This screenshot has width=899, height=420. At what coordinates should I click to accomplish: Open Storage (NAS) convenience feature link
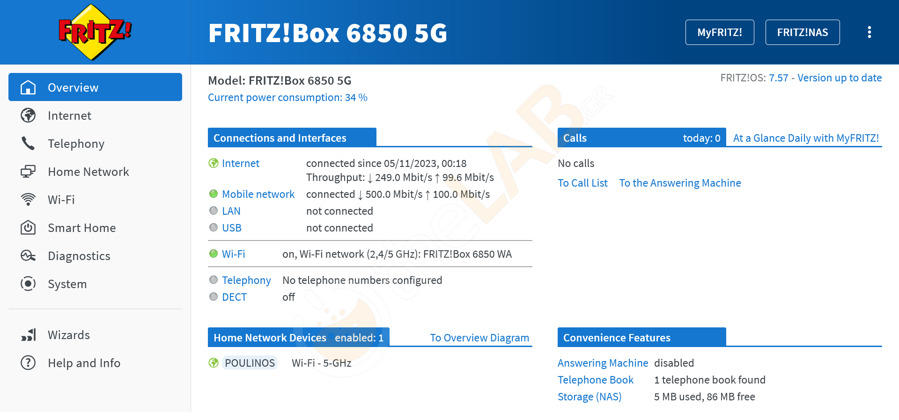[590, 397]
